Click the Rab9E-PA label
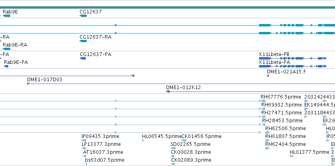The height and width of the screenshot is (166, 335). coord(16,62)
